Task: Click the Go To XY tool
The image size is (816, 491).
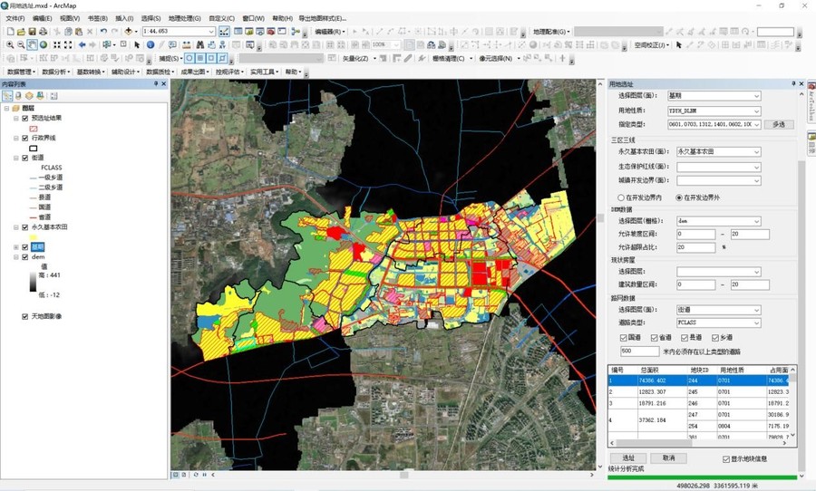Action: (x=223, y=44)
